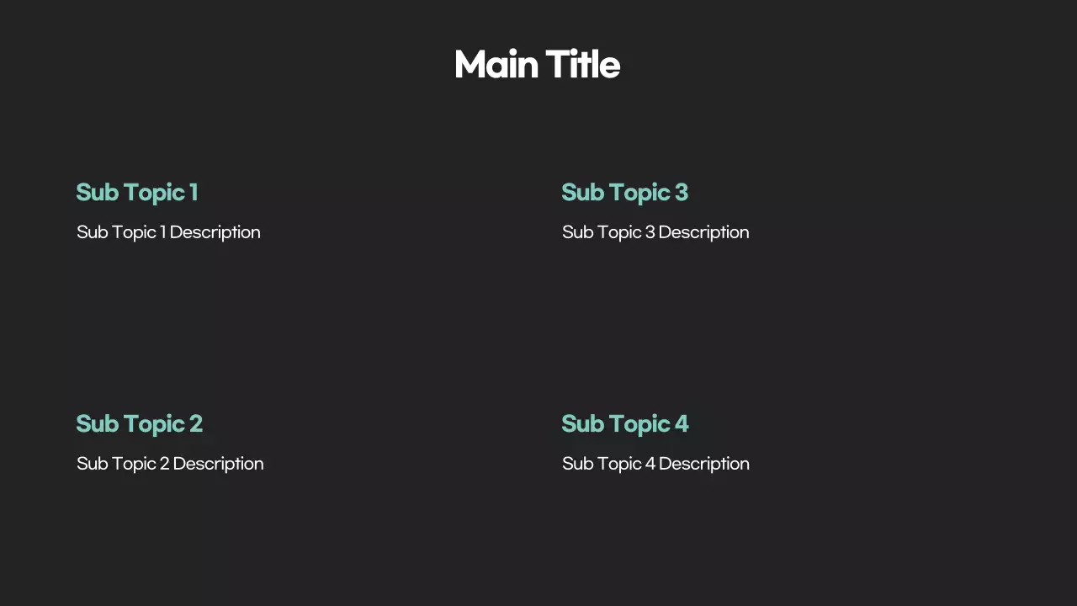The image size is (1077, 606).
Task: Click the green Sub Topic 1 heading
Action: point(136,193)
